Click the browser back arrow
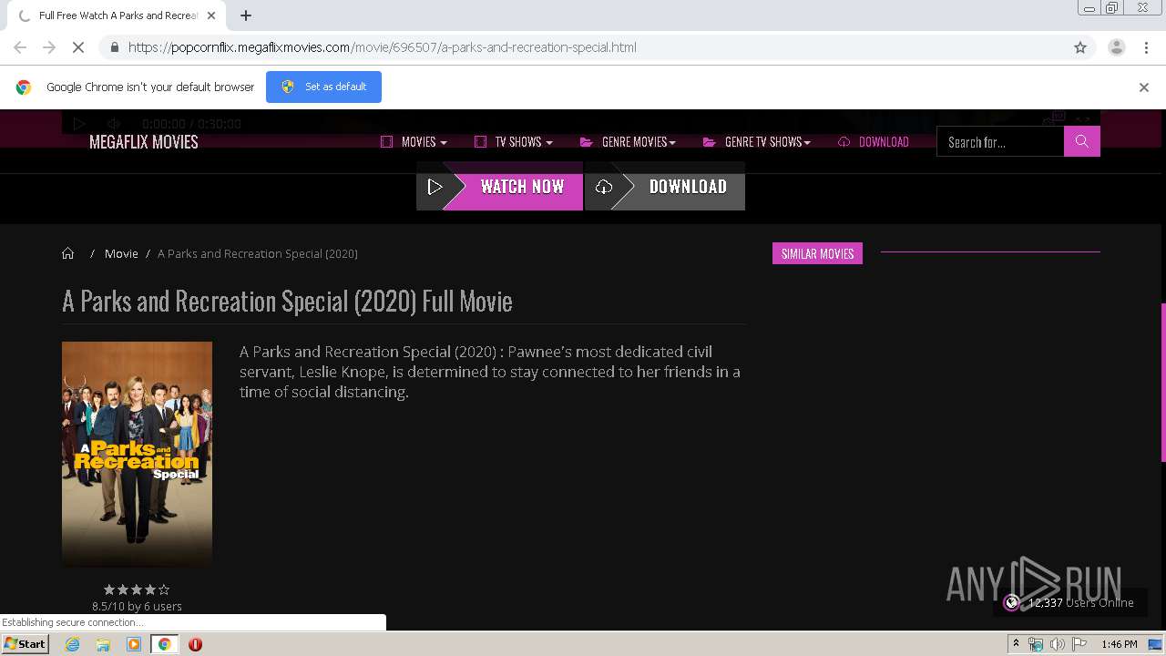Screen dimensions: 1166x656 [20, 47]
